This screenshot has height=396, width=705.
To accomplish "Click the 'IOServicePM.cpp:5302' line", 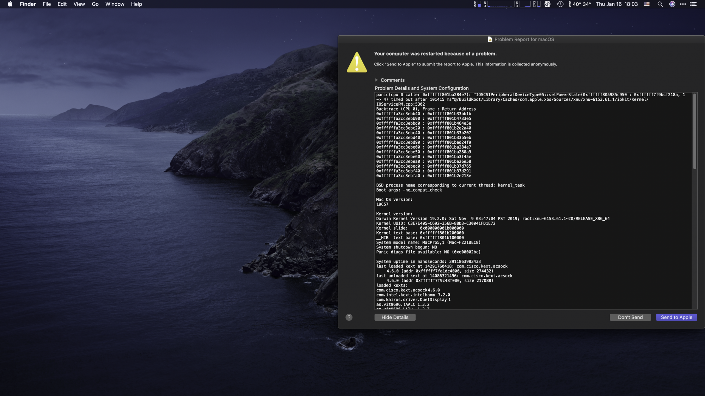I will click(x=400, y=104).
